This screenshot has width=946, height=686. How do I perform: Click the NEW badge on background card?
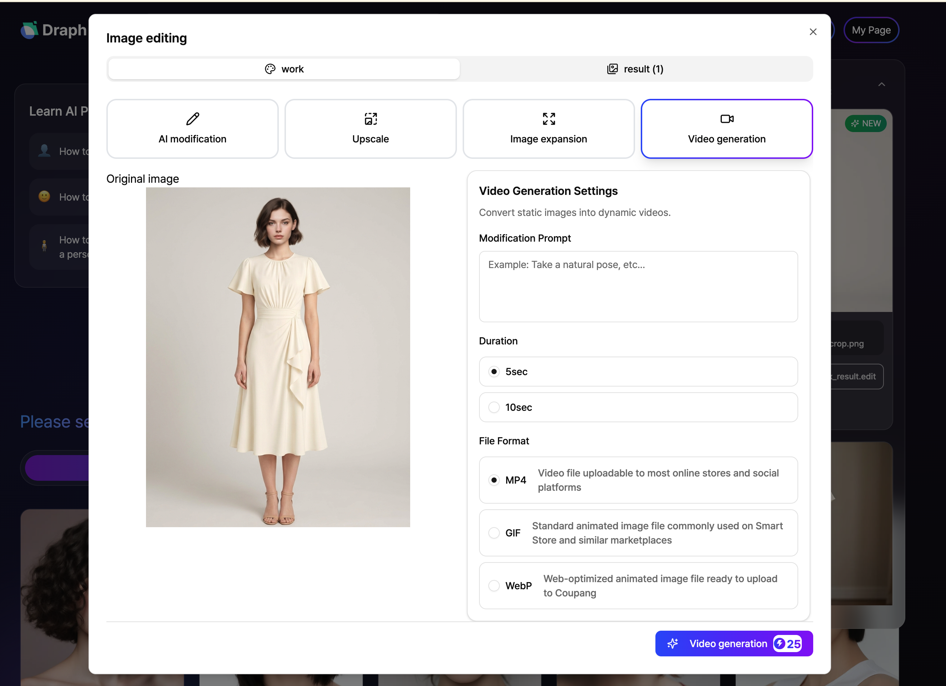click(x=865, y=123)
